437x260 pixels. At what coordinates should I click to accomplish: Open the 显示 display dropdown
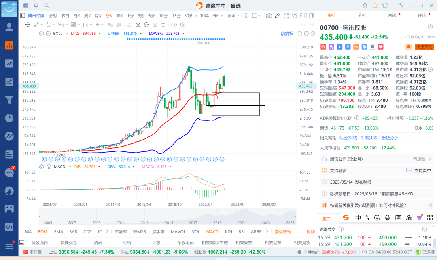pos(233,16)
